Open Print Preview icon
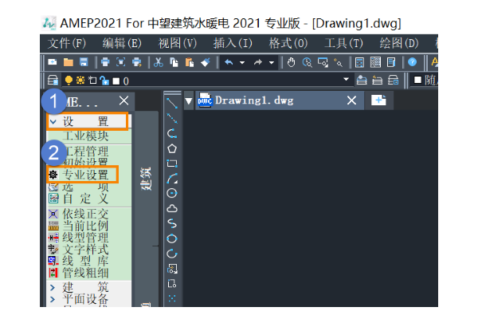478x319 pixels. coord(121,62)
